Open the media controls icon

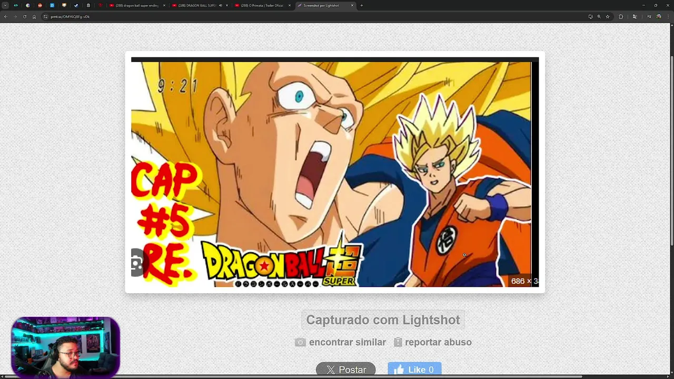click(650, 16)
